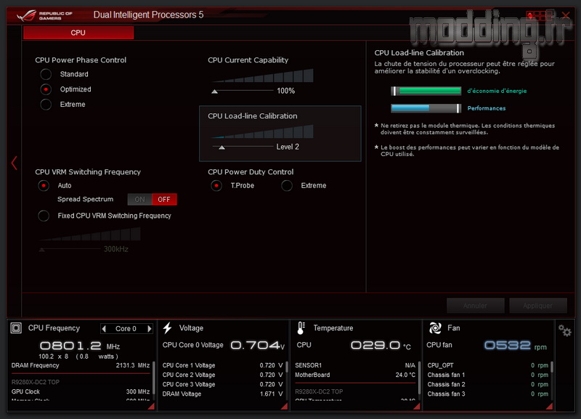Click the 300kHz VRM frequency slider handle
581x419 pixels.
click(x=42, y=250)
